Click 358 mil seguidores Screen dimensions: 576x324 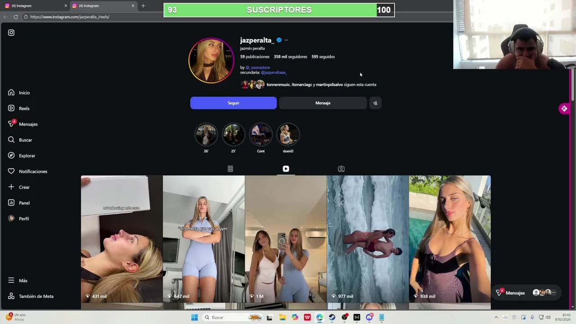point(290,57)
